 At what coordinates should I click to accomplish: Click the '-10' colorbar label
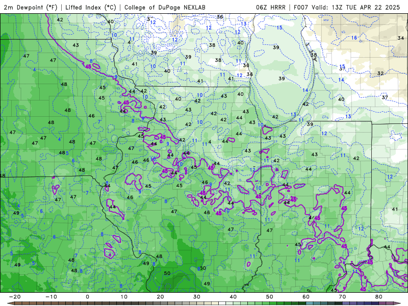pyautogui.click(x=52, y=297)
